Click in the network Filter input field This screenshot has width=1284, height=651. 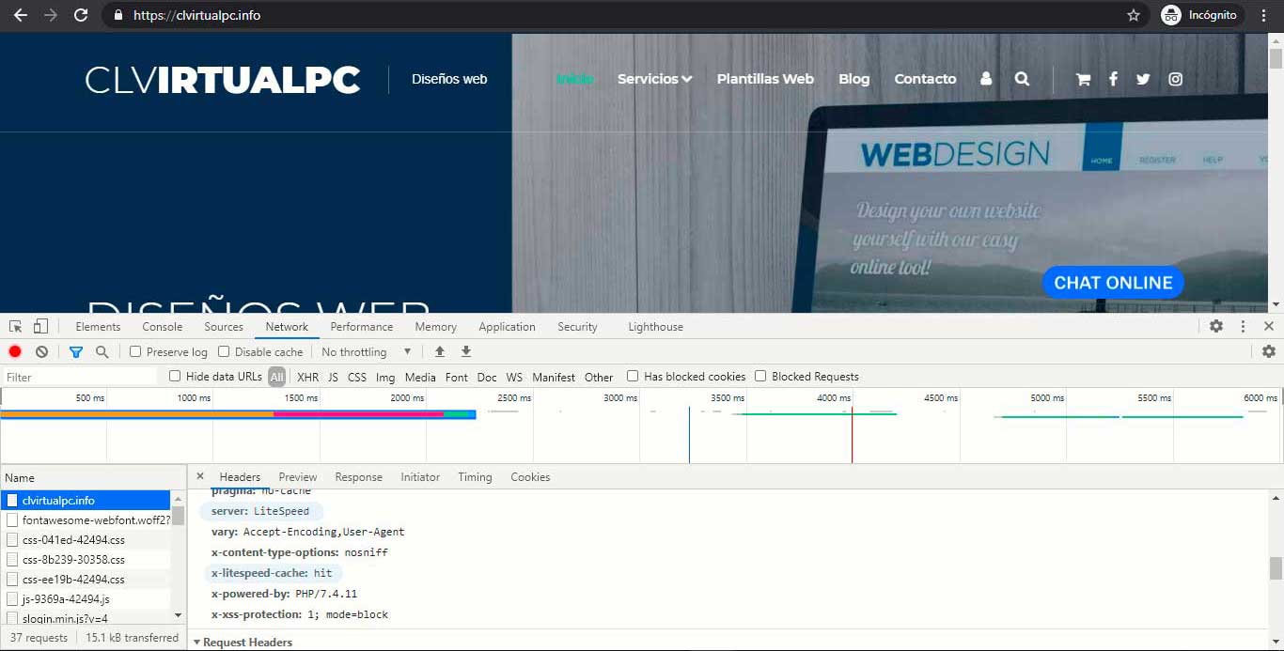pos(80,377)
